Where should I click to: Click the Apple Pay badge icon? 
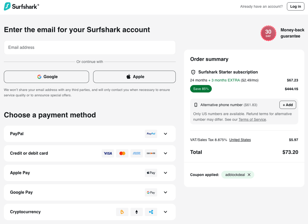(151, 173)
